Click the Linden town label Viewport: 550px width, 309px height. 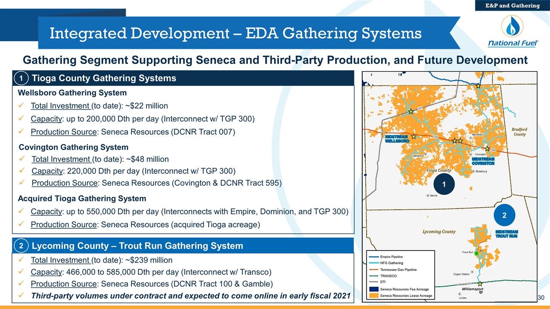pos(463,298)
